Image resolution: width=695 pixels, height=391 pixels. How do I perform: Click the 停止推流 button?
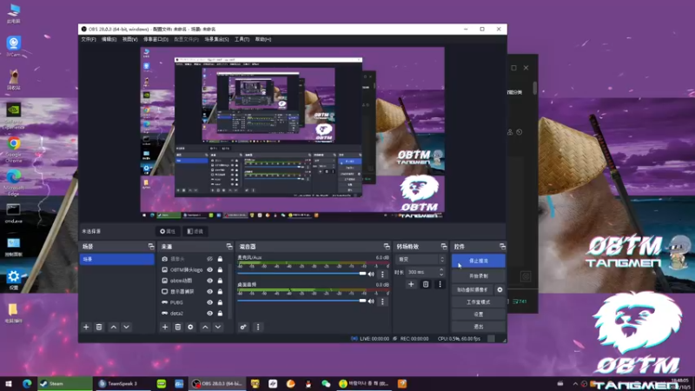point(479,262)
